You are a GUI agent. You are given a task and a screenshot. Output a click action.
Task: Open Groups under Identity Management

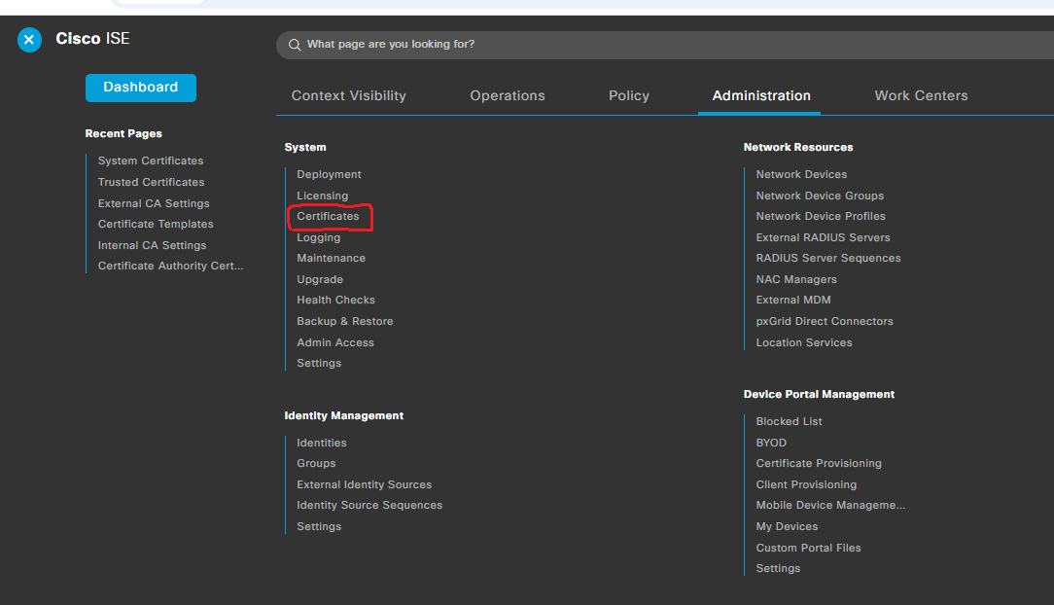316,463
